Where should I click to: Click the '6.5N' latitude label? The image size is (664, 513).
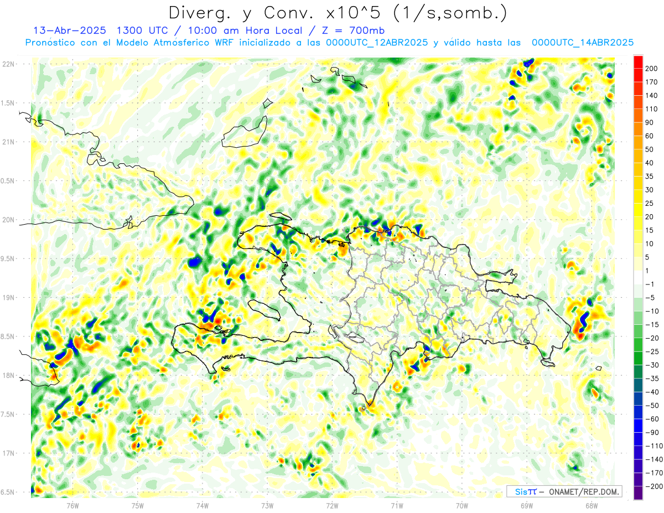[7, 492]
